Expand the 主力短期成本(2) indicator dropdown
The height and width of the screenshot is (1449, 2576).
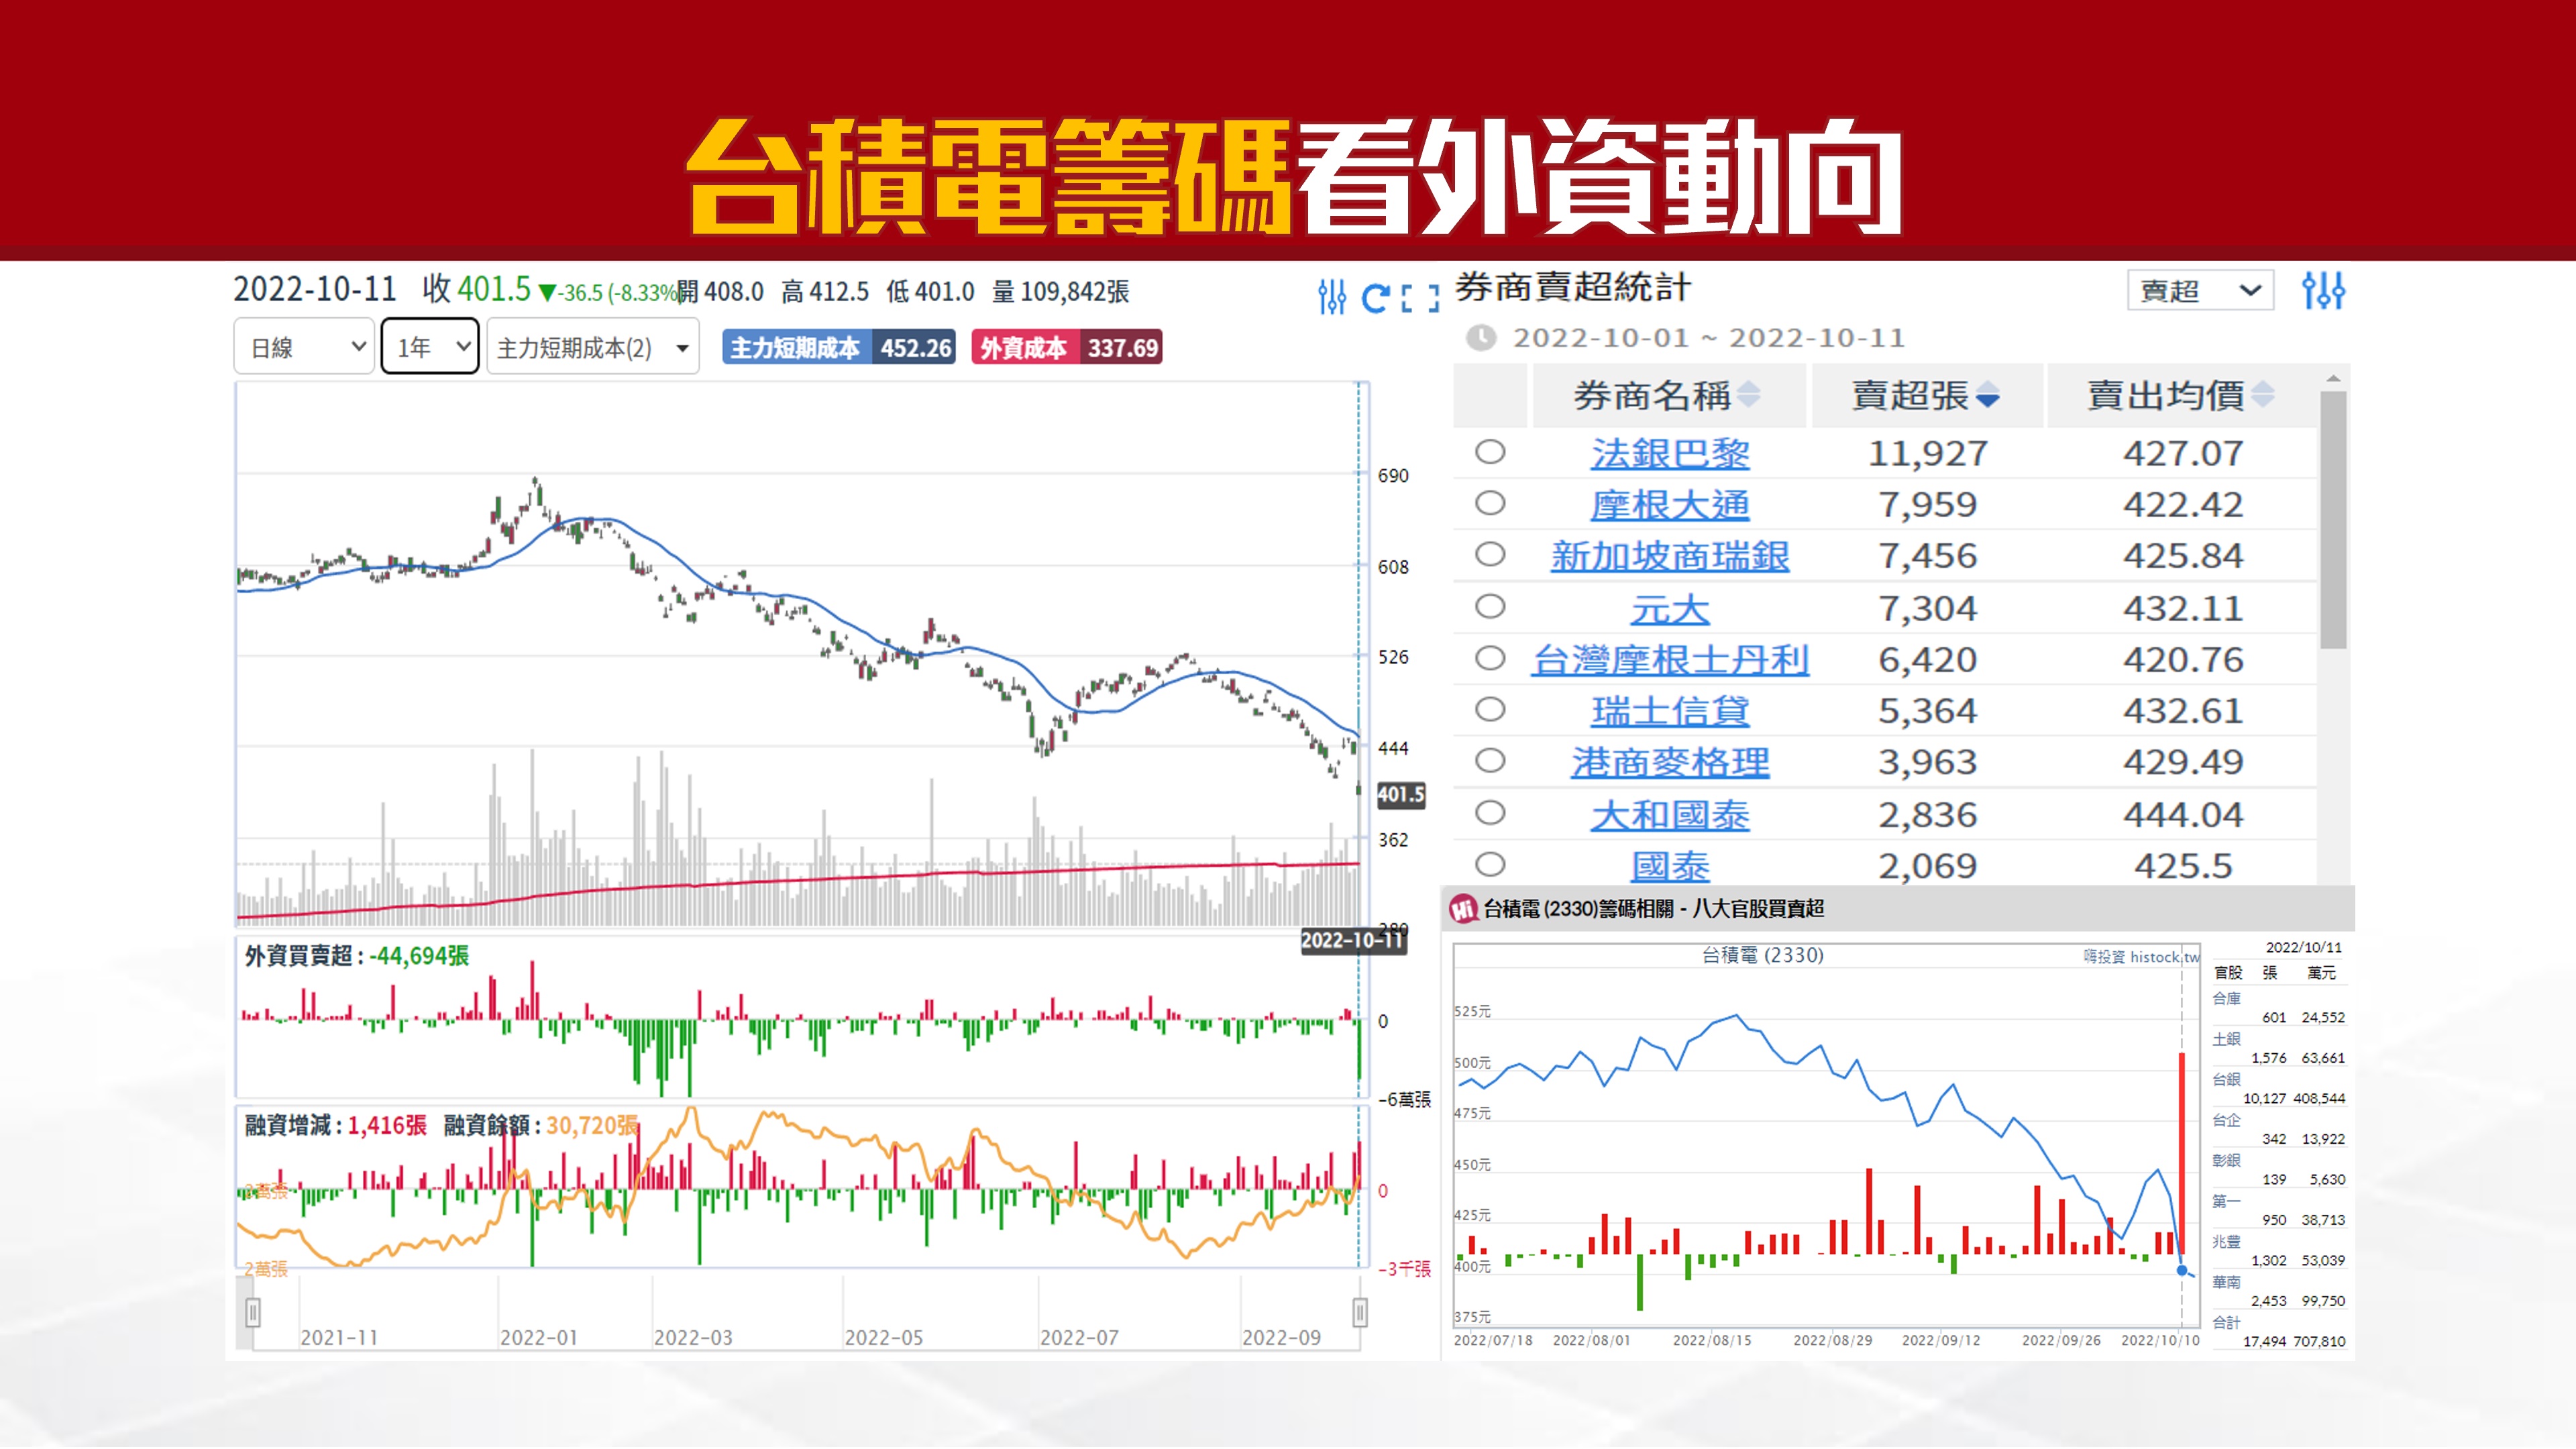[592, 347]
